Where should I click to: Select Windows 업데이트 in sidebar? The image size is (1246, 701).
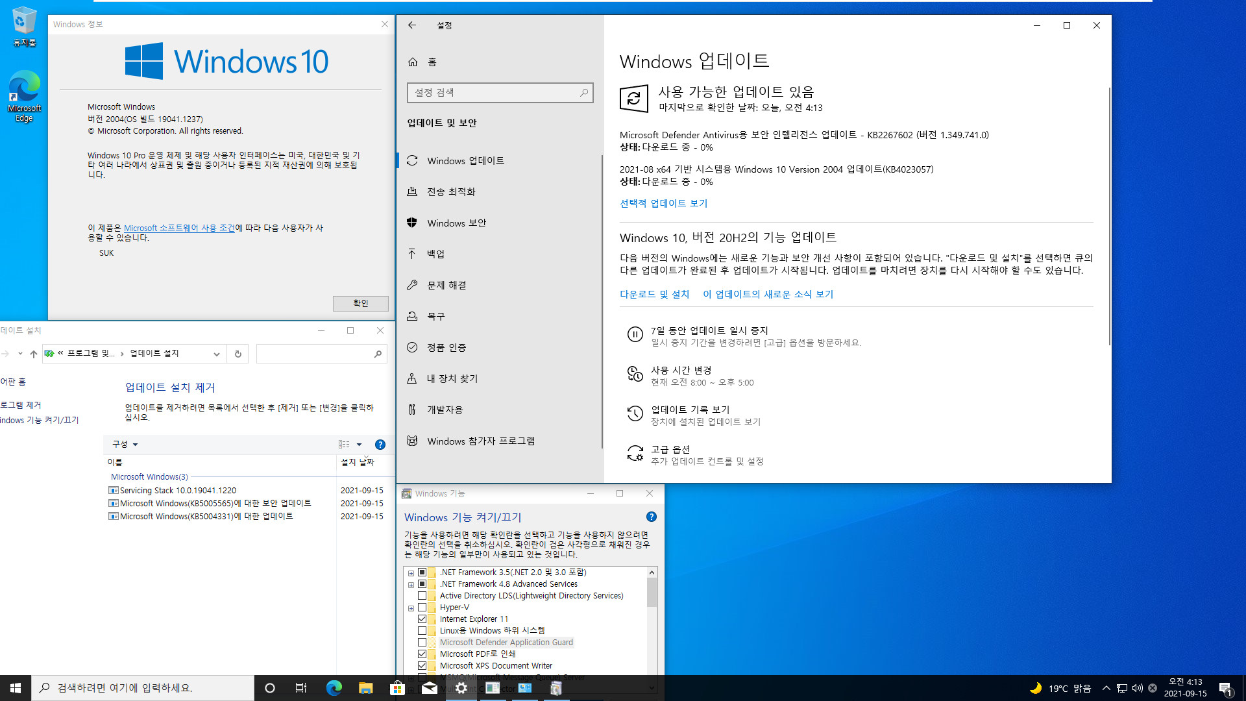coord(500,161)
